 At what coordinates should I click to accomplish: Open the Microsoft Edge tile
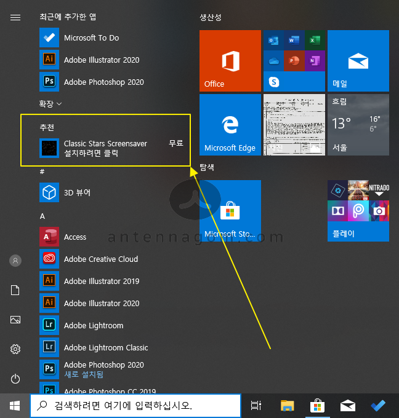point(230,125)
